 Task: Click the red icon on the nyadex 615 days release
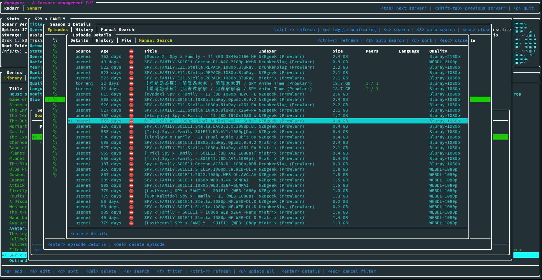pyautogui.click(x=131, y=94)
